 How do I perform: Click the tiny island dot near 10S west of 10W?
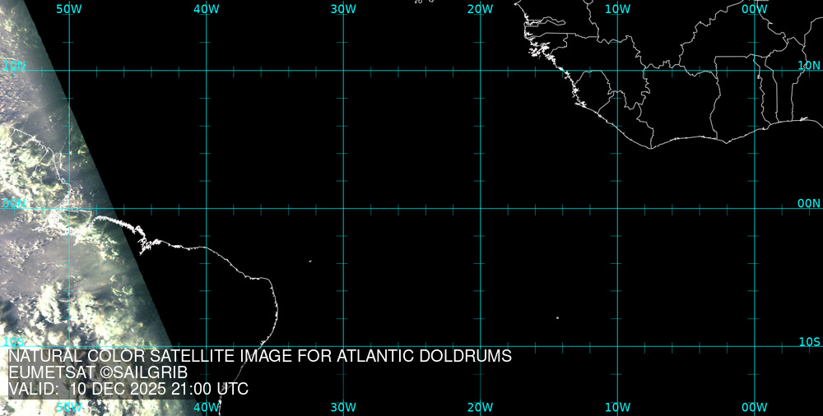click(557, 318)
